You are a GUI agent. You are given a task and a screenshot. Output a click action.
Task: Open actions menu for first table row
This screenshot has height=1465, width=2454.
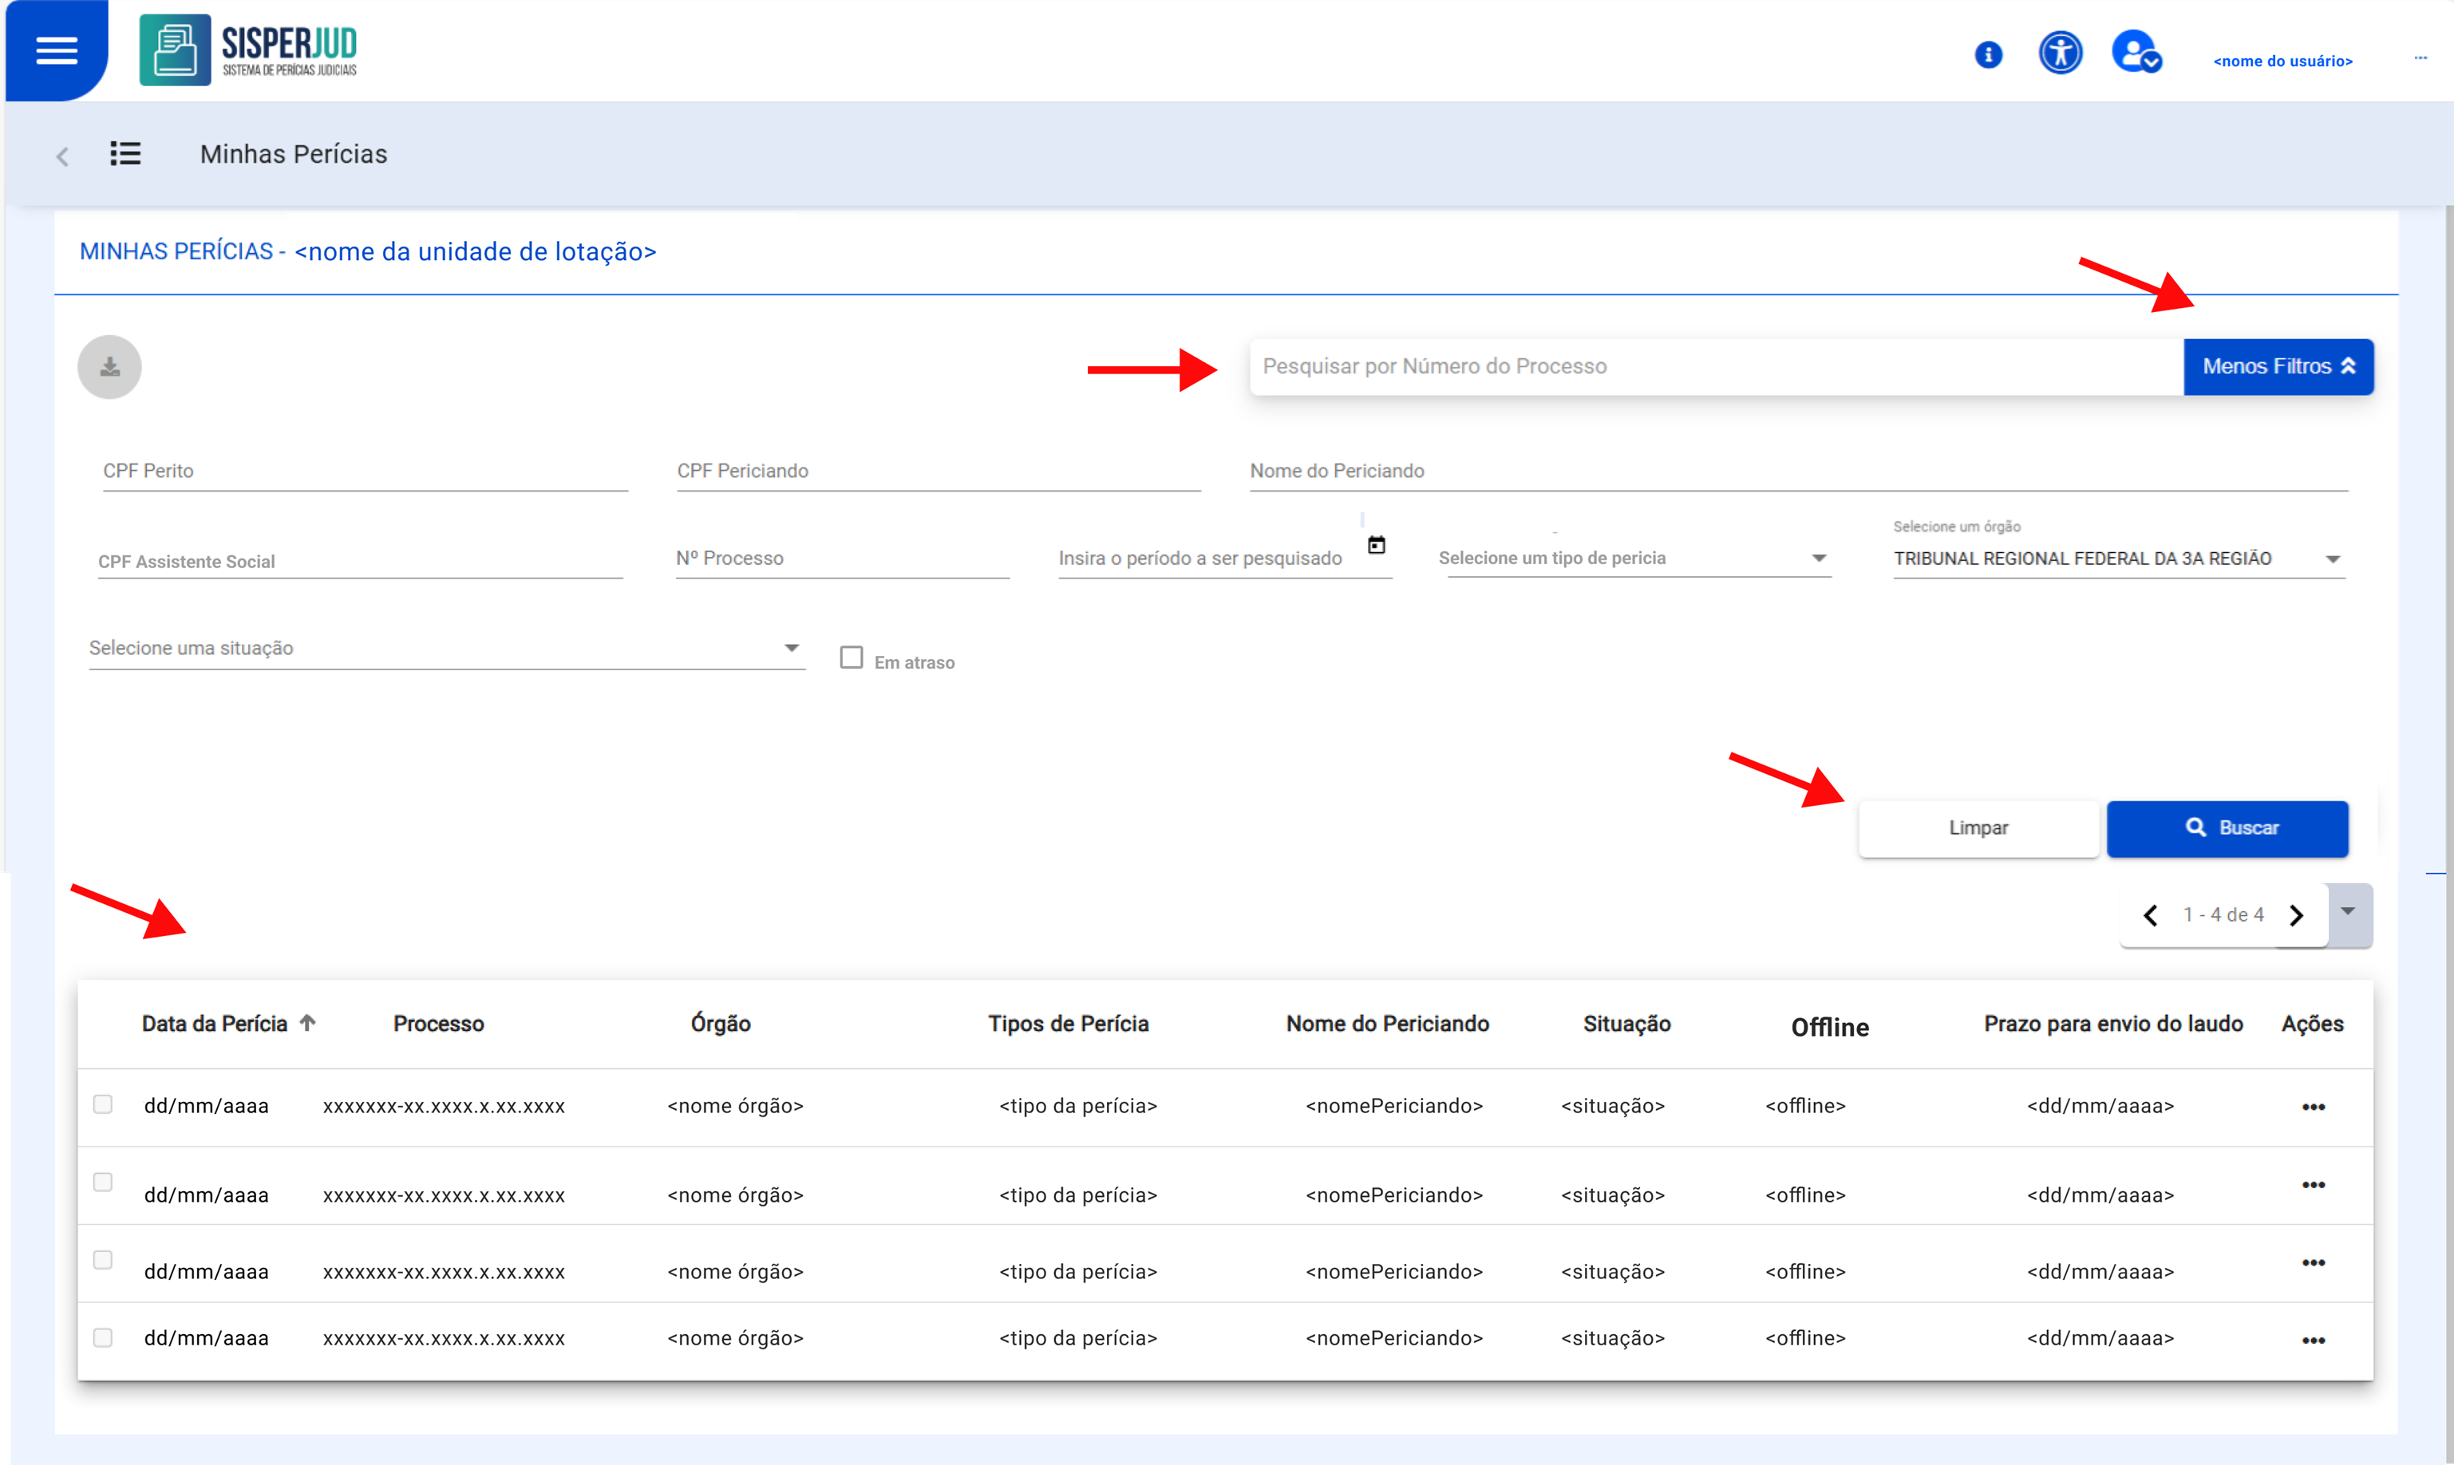[2313, 1107]
